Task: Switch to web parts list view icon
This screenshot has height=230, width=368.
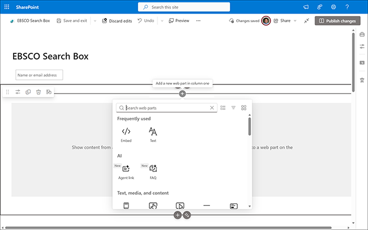Action: [x=223, y=108]
